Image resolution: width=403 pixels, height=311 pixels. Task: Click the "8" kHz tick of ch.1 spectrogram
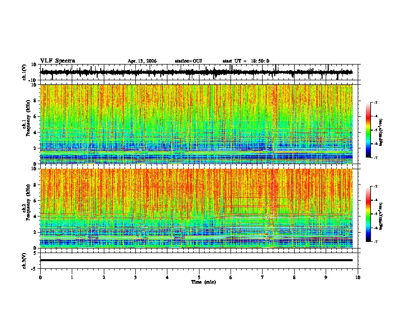(x=35, y=101)
